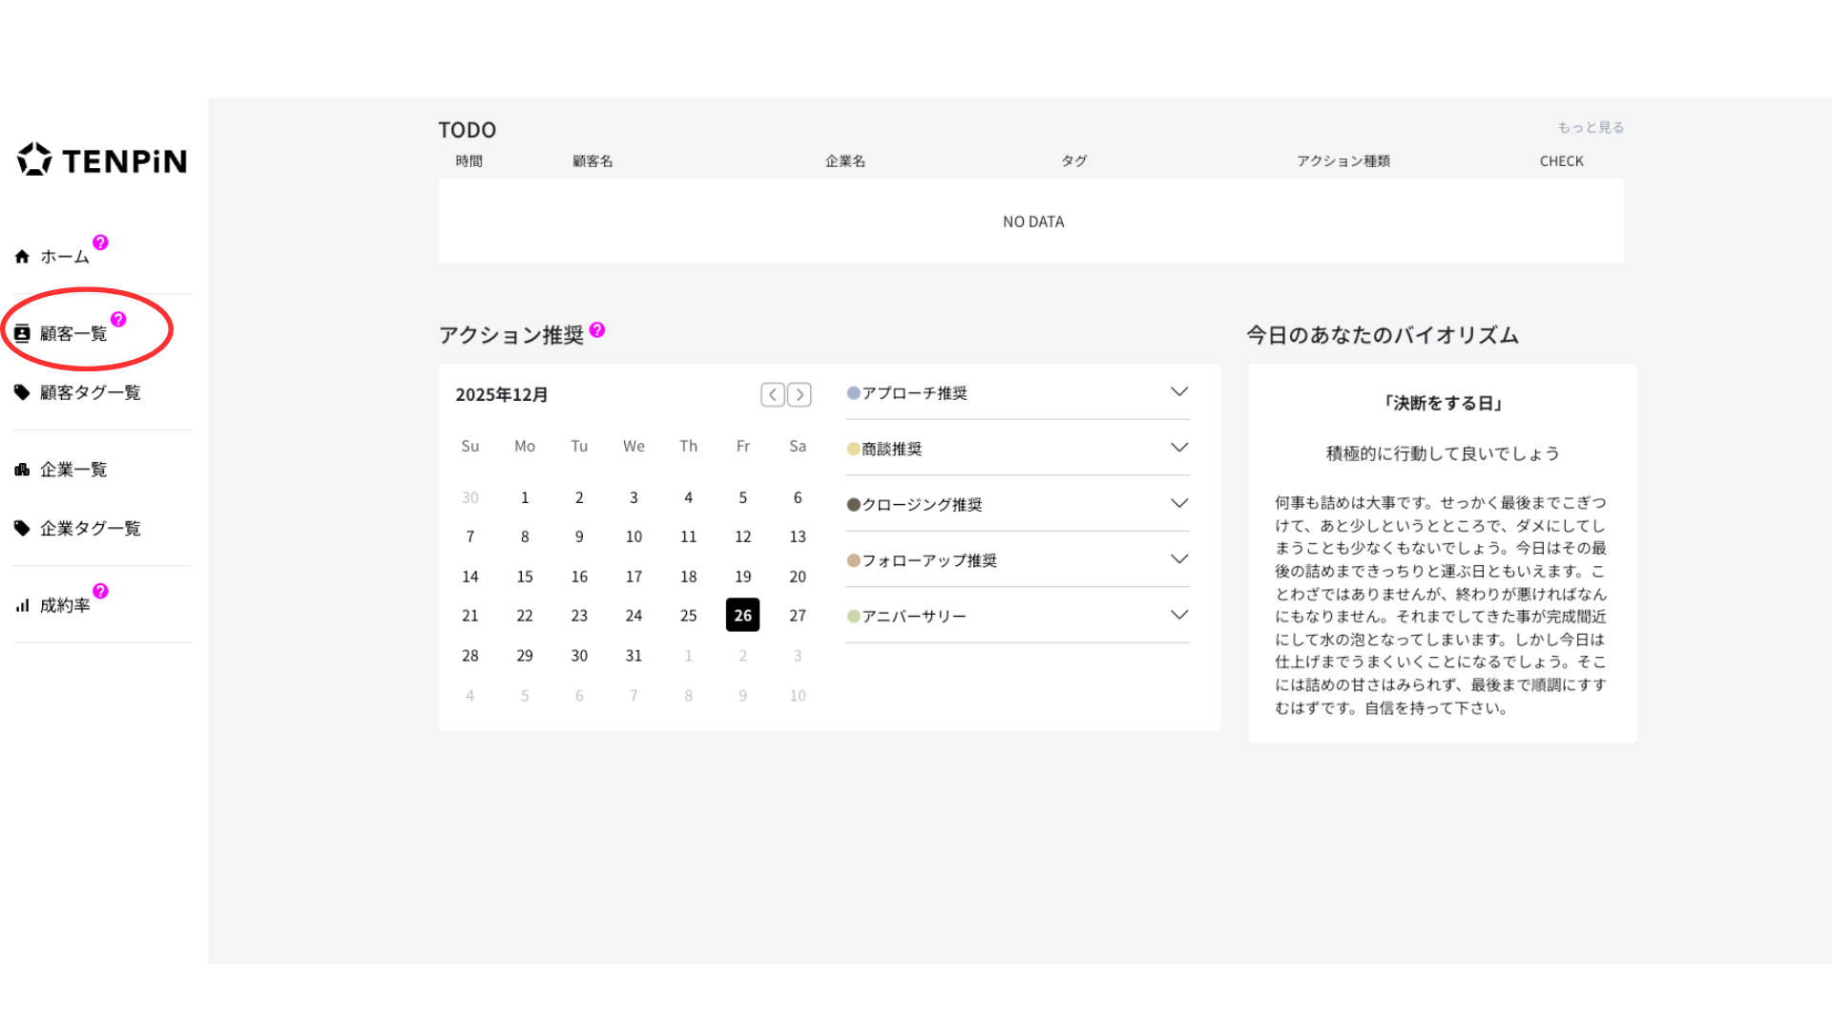Go to previous month in calendar
Image resolution: width=1832 pixels, height=1031 pixels.
coord(772,394)
